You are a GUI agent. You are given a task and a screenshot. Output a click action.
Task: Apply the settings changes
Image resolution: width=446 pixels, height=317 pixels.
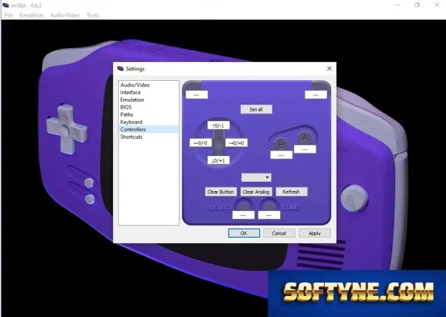pos(314,233)
